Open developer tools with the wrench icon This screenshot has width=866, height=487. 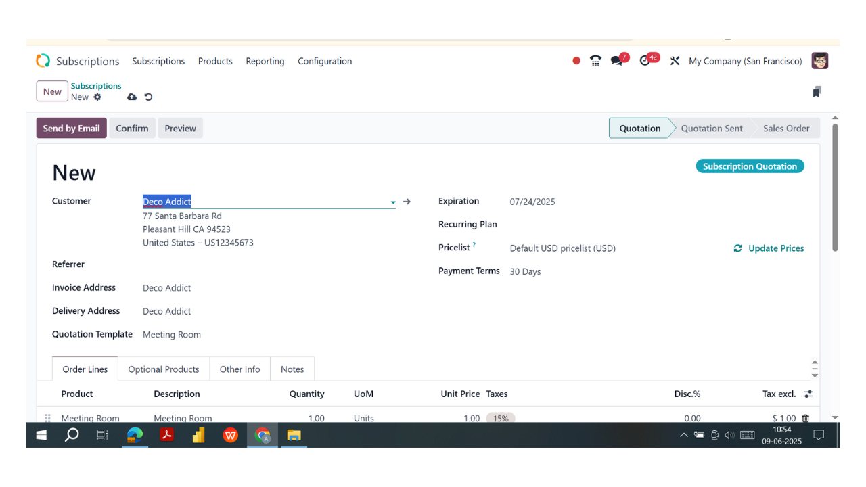point(675,60)
